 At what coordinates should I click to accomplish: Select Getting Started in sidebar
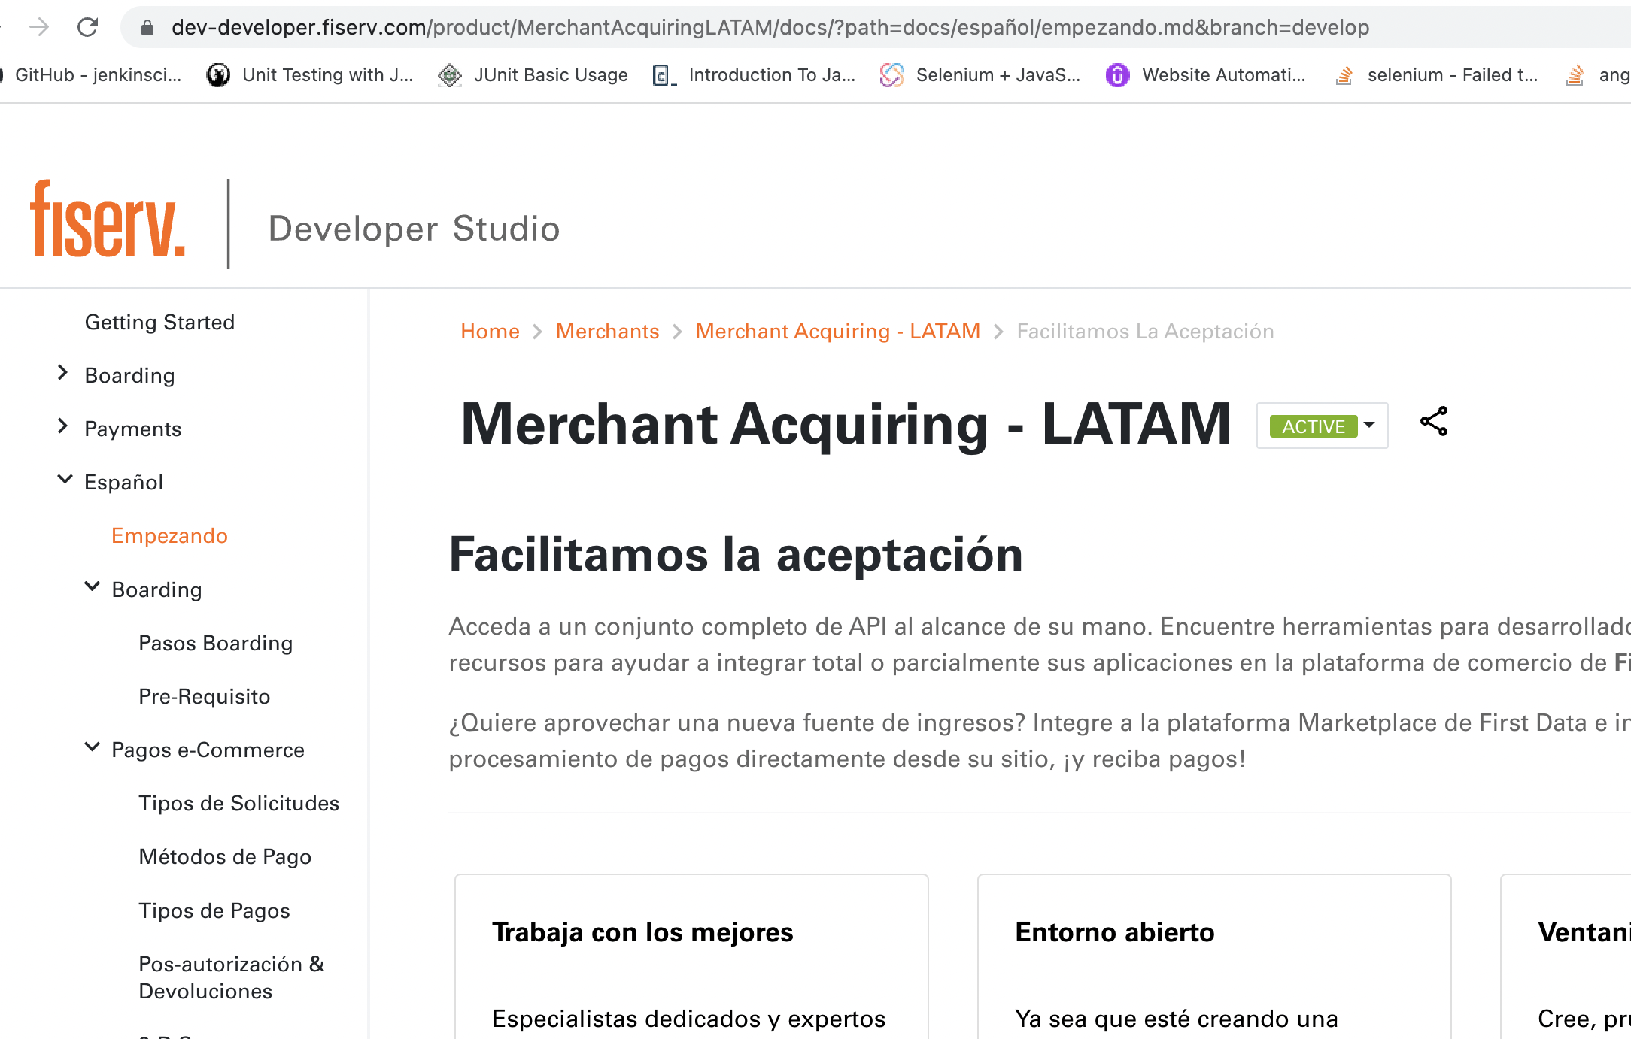coord(159,322)
